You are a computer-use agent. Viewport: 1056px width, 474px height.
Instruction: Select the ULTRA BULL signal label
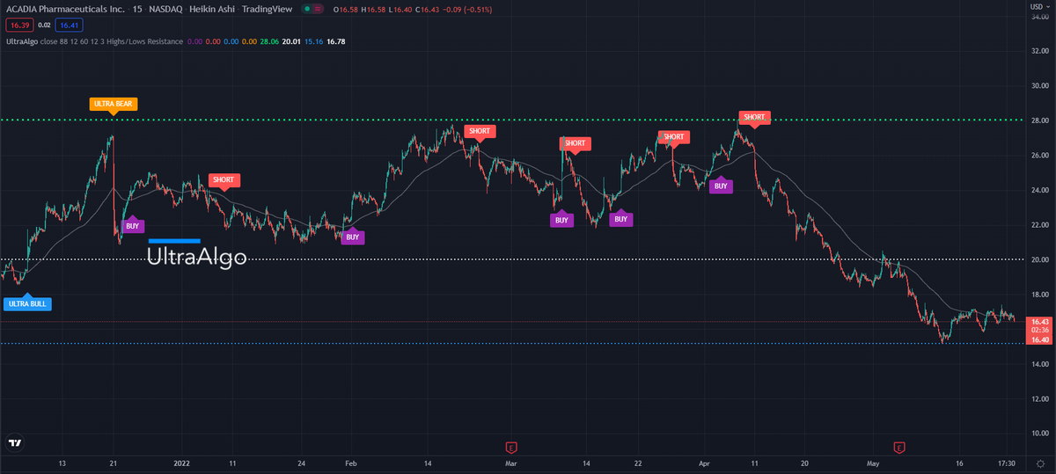coord(27,303)
